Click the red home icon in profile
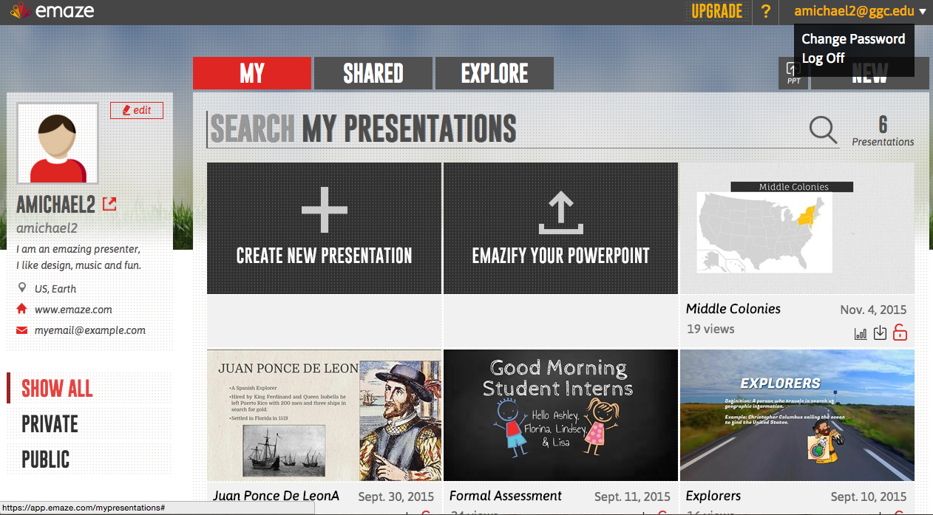The image size is (933, 515). (x=21, y=309)
